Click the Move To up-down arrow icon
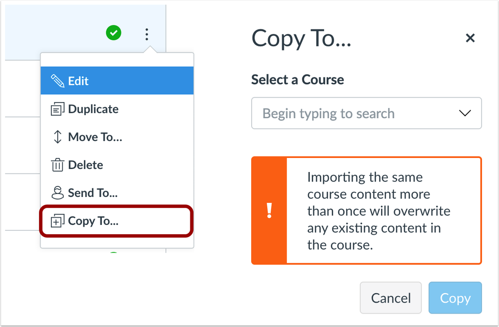499x327 pixels. coord(57,137)
